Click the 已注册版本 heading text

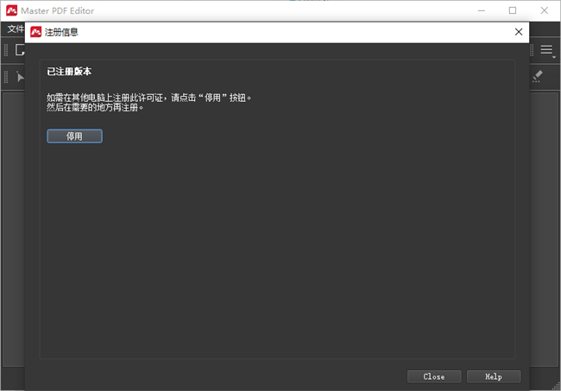click(x=69, y=72)
